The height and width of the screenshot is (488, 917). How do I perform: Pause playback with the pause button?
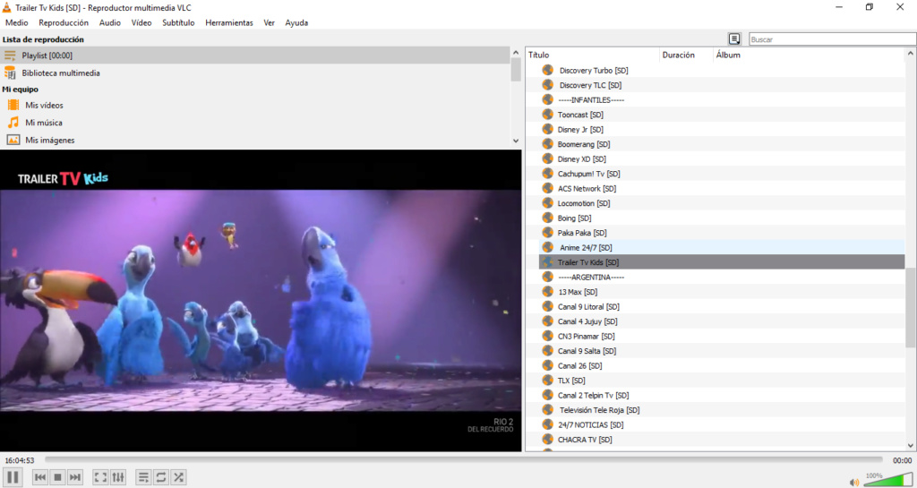(x=13, y=477)
